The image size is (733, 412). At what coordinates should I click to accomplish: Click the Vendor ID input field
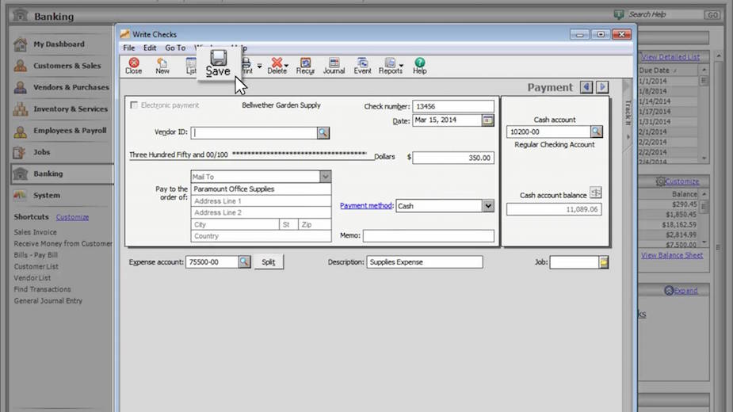coord(254,133)
